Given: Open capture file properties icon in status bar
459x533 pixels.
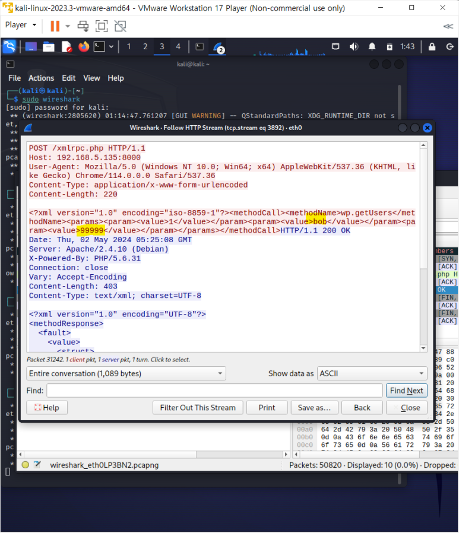Looking at the screenshot, I should click(x=37, y=465).
